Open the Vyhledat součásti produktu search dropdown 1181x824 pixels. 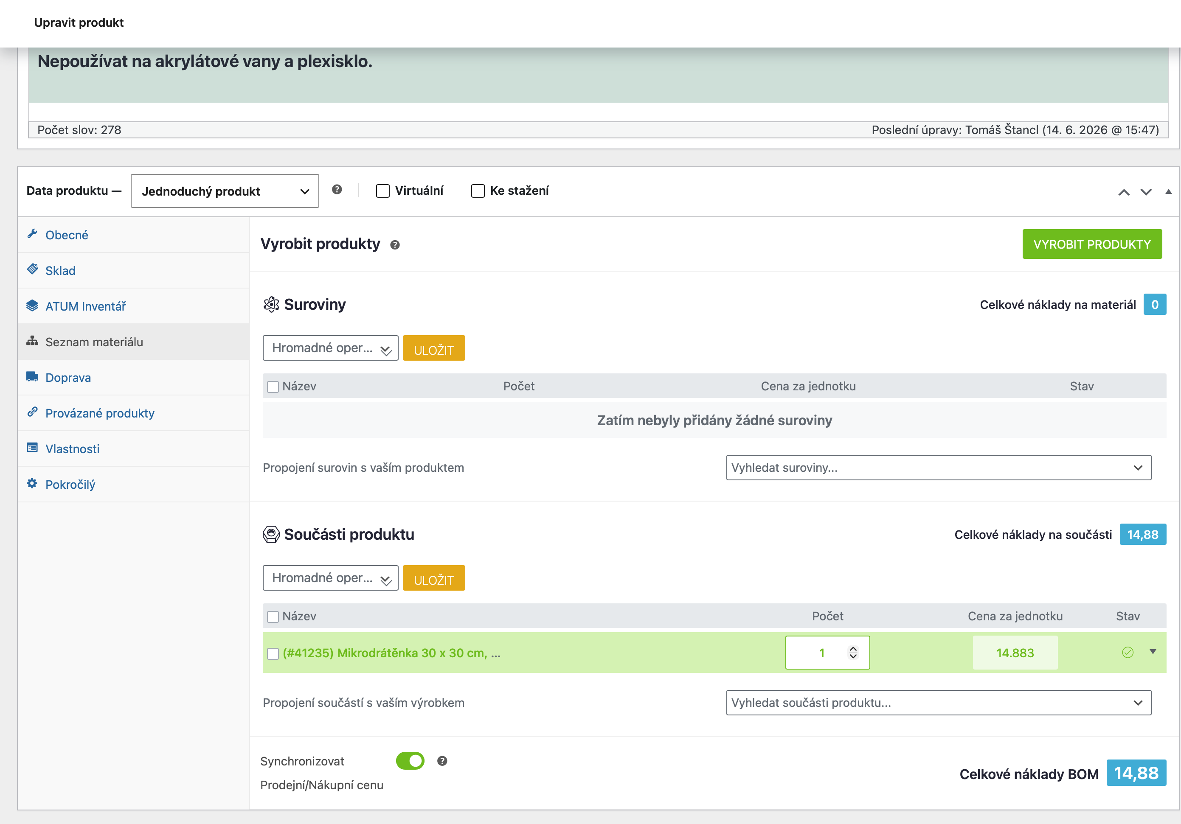pos(938,702)
